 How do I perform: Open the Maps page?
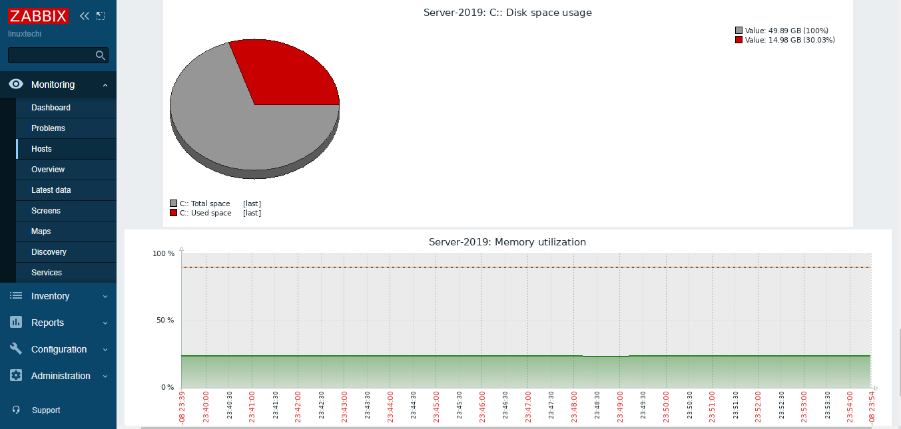(41, 231)
